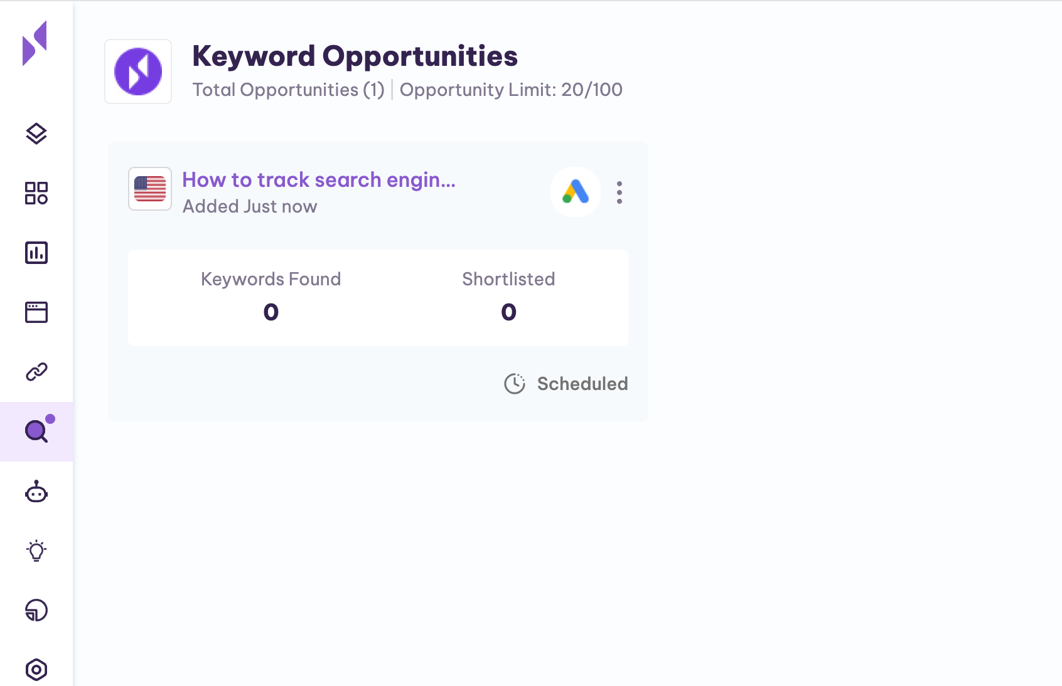
Task: Click the clock icon beside Scheduled
Action: 515,383
